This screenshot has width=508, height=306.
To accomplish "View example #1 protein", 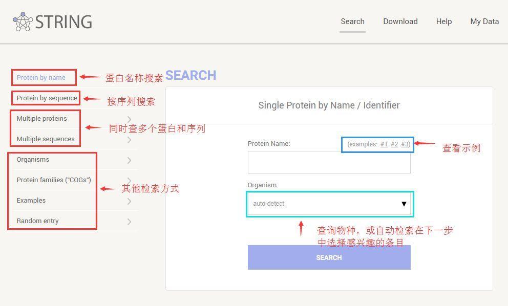I will [384, 144].
